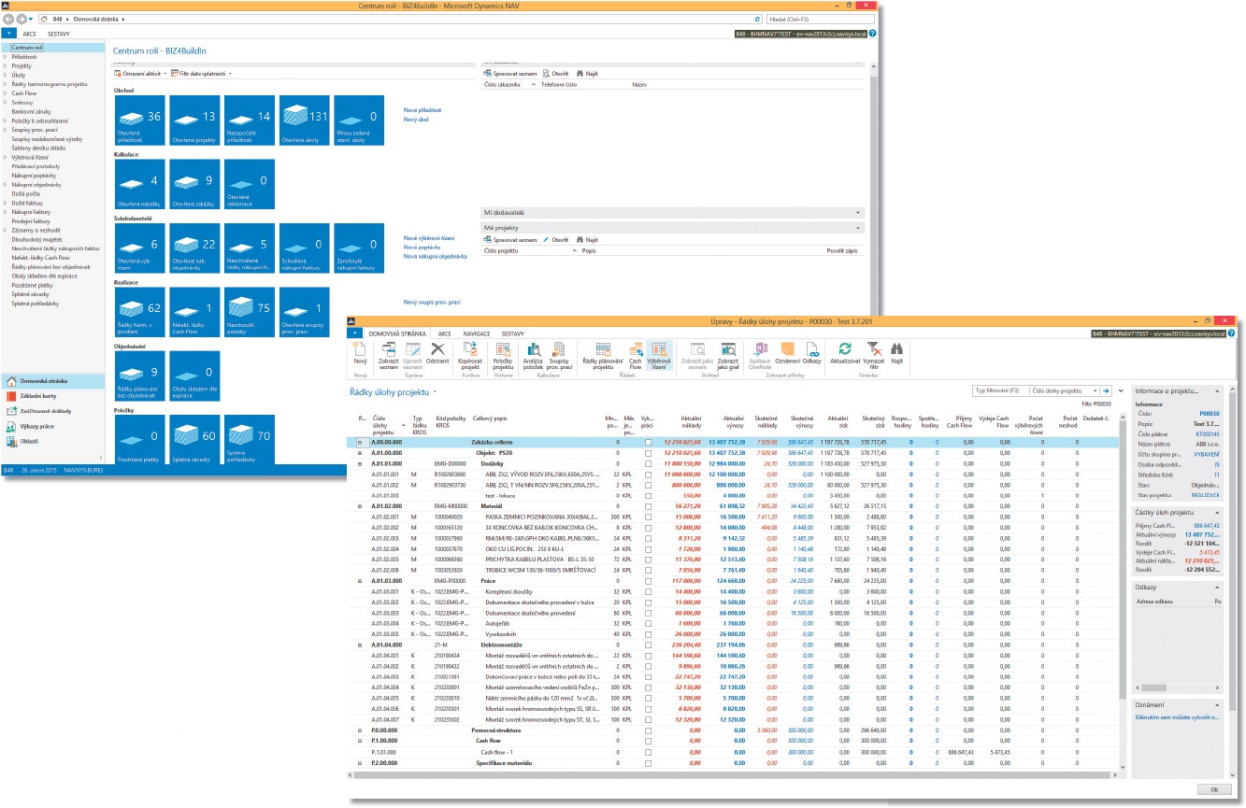Screen dimensions: 1246x808
Task: Collapse the A.01.02.000 Materiál row group
Action: (x=360, y=505)
